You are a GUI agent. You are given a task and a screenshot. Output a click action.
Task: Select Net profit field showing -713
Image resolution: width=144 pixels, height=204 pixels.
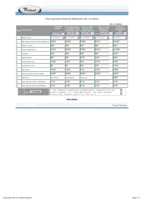click(88, 70)
